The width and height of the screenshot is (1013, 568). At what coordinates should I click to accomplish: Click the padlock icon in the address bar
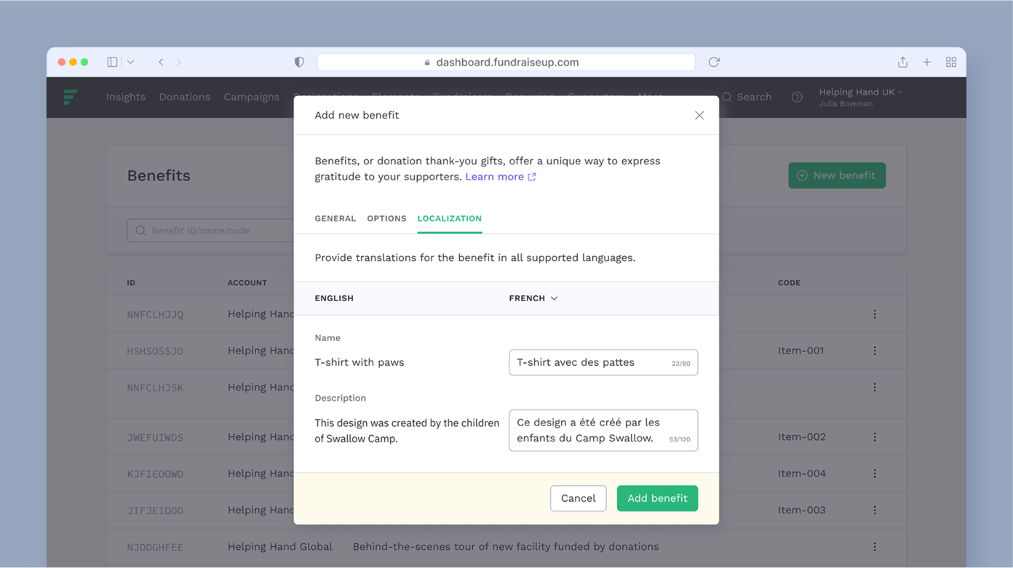pos(427,62)
